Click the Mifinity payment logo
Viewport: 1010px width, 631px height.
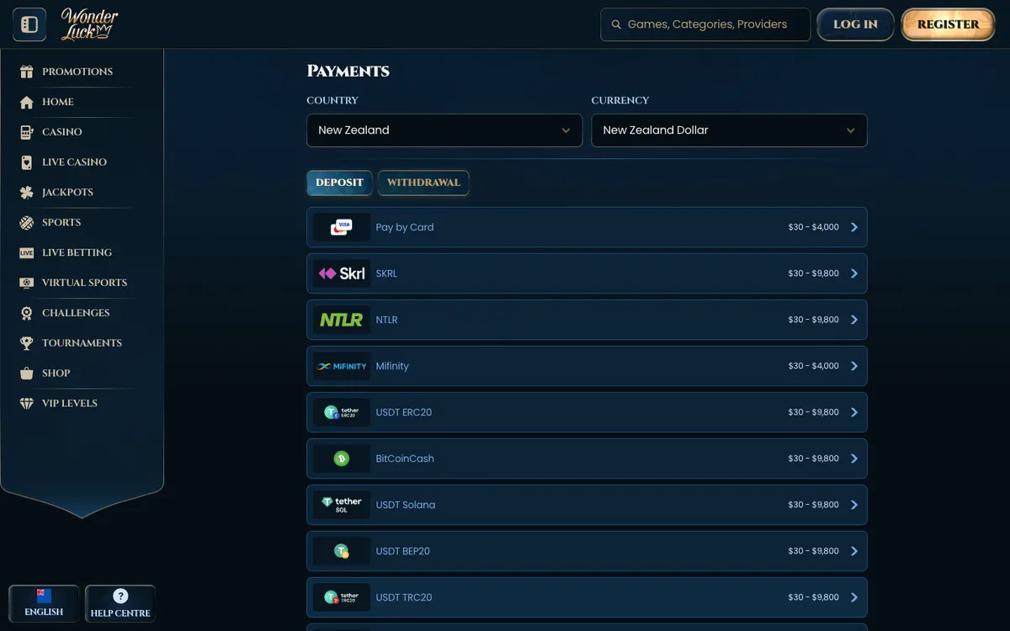(x=342, y=366)
